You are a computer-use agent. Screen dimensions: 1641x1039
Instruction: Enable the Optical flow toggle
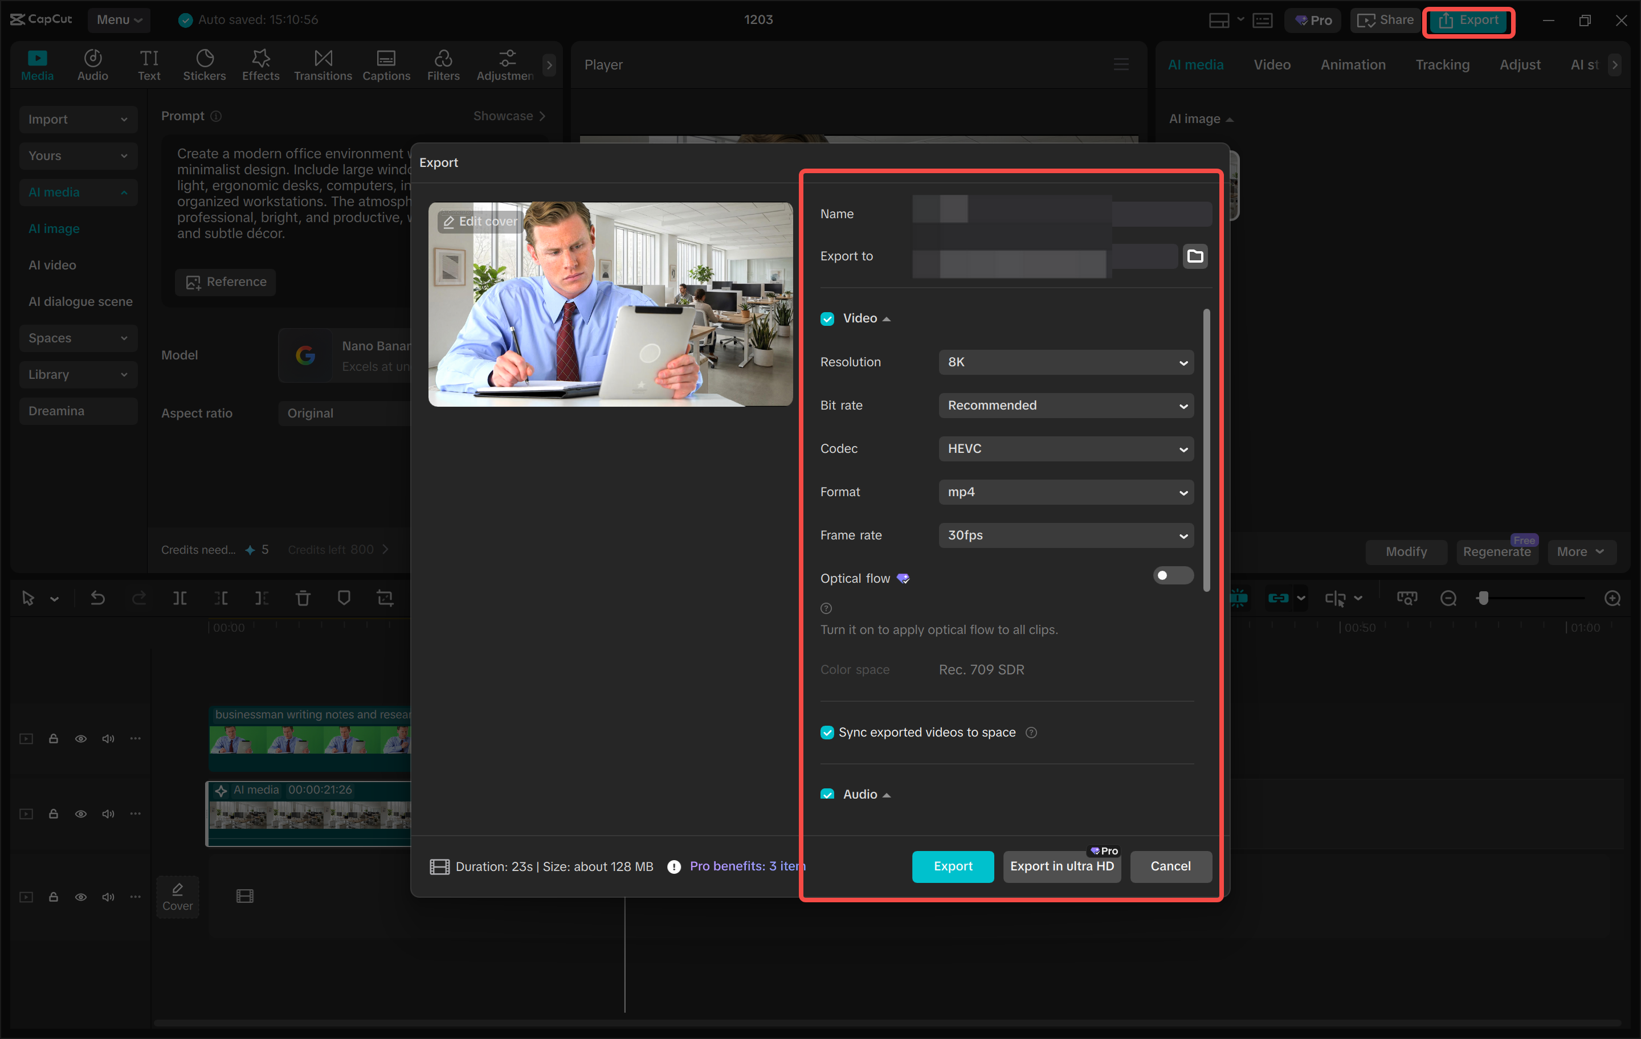click(1173, 576)
